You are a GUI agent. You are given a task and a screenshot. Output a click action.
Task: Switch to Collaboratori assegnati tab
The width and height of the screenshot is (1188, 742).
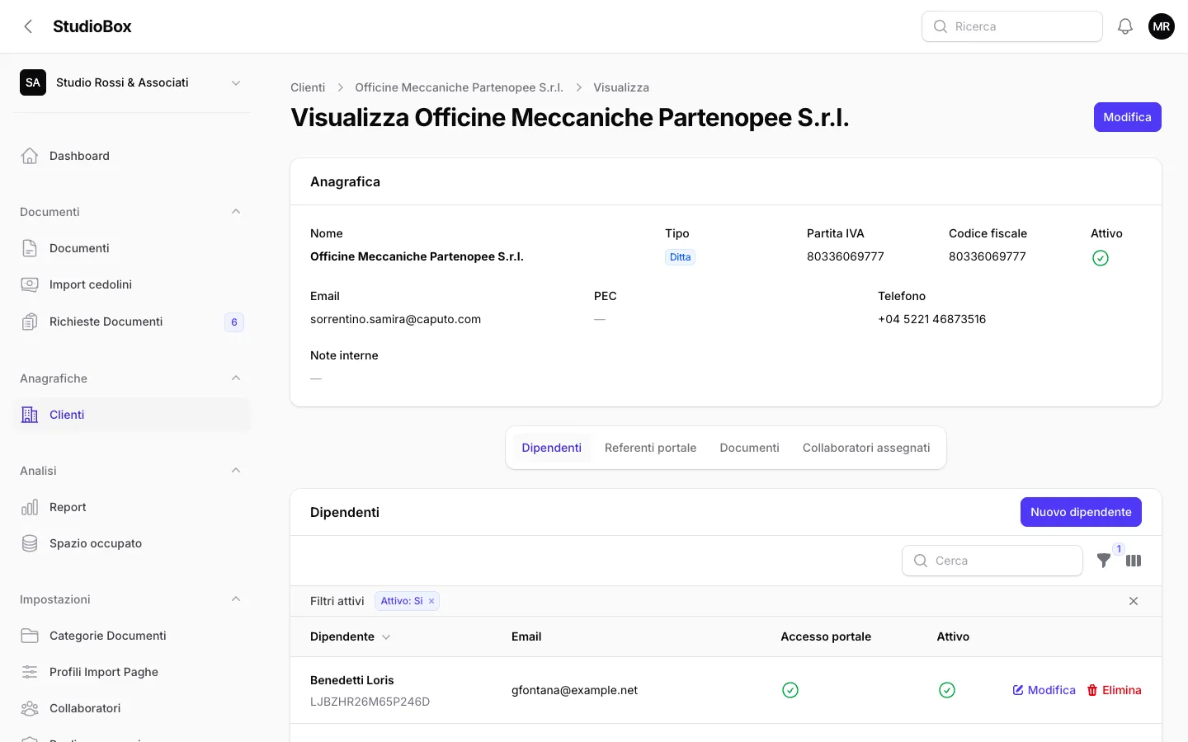tap(866, 448)
